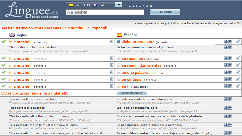Edit the 'en síntesis' translation entry
Viewport: 242px width, 136px height.
point(238,79)
